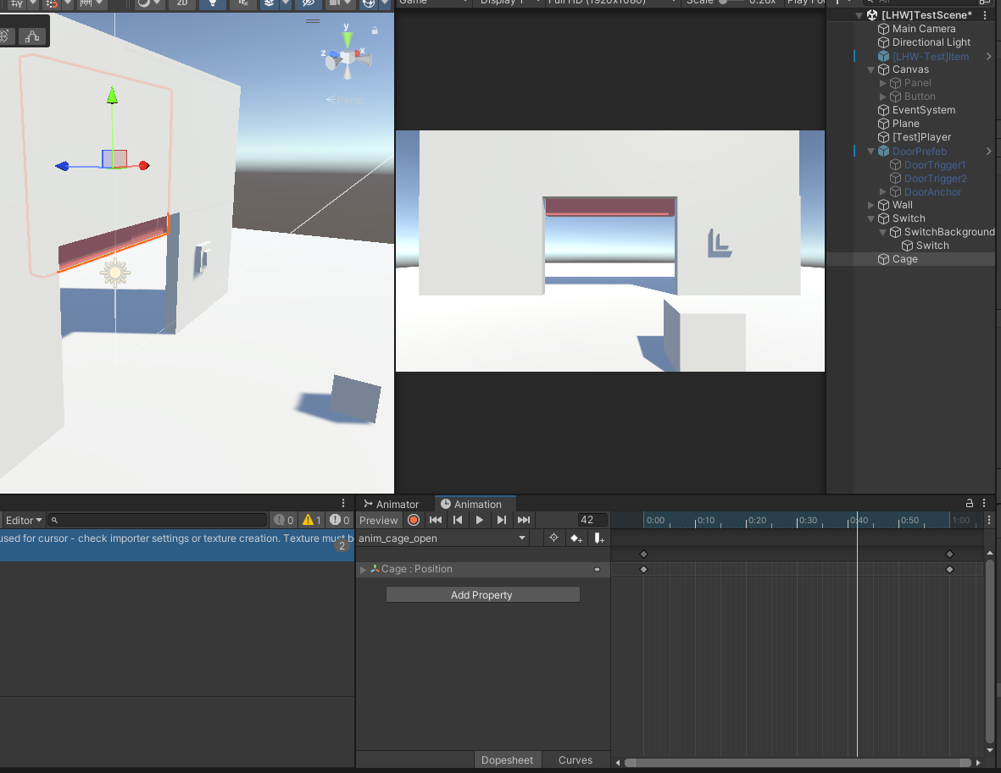Select EventSystem in Hierarchy

923,110
